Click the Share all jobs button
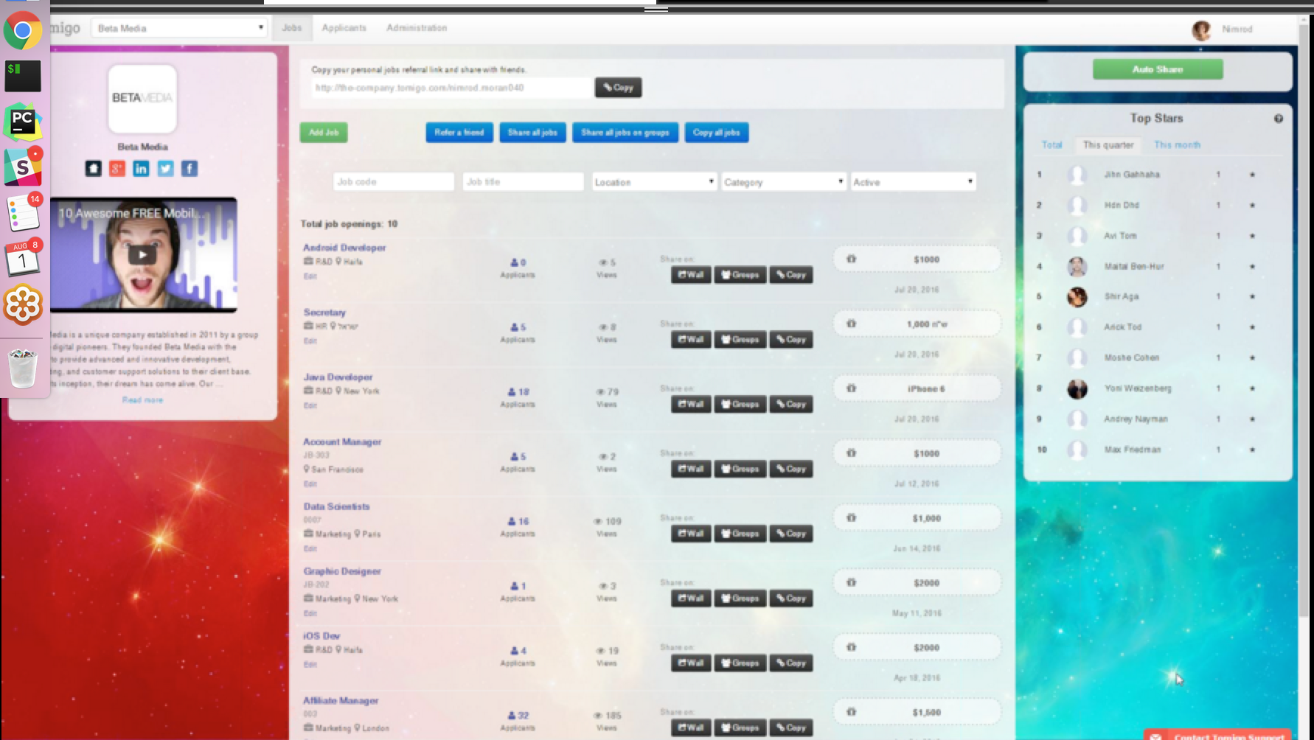Screen dimensions: 1314x740 532,133
